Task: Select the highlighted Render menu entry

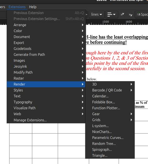Action: click(46, 84)
